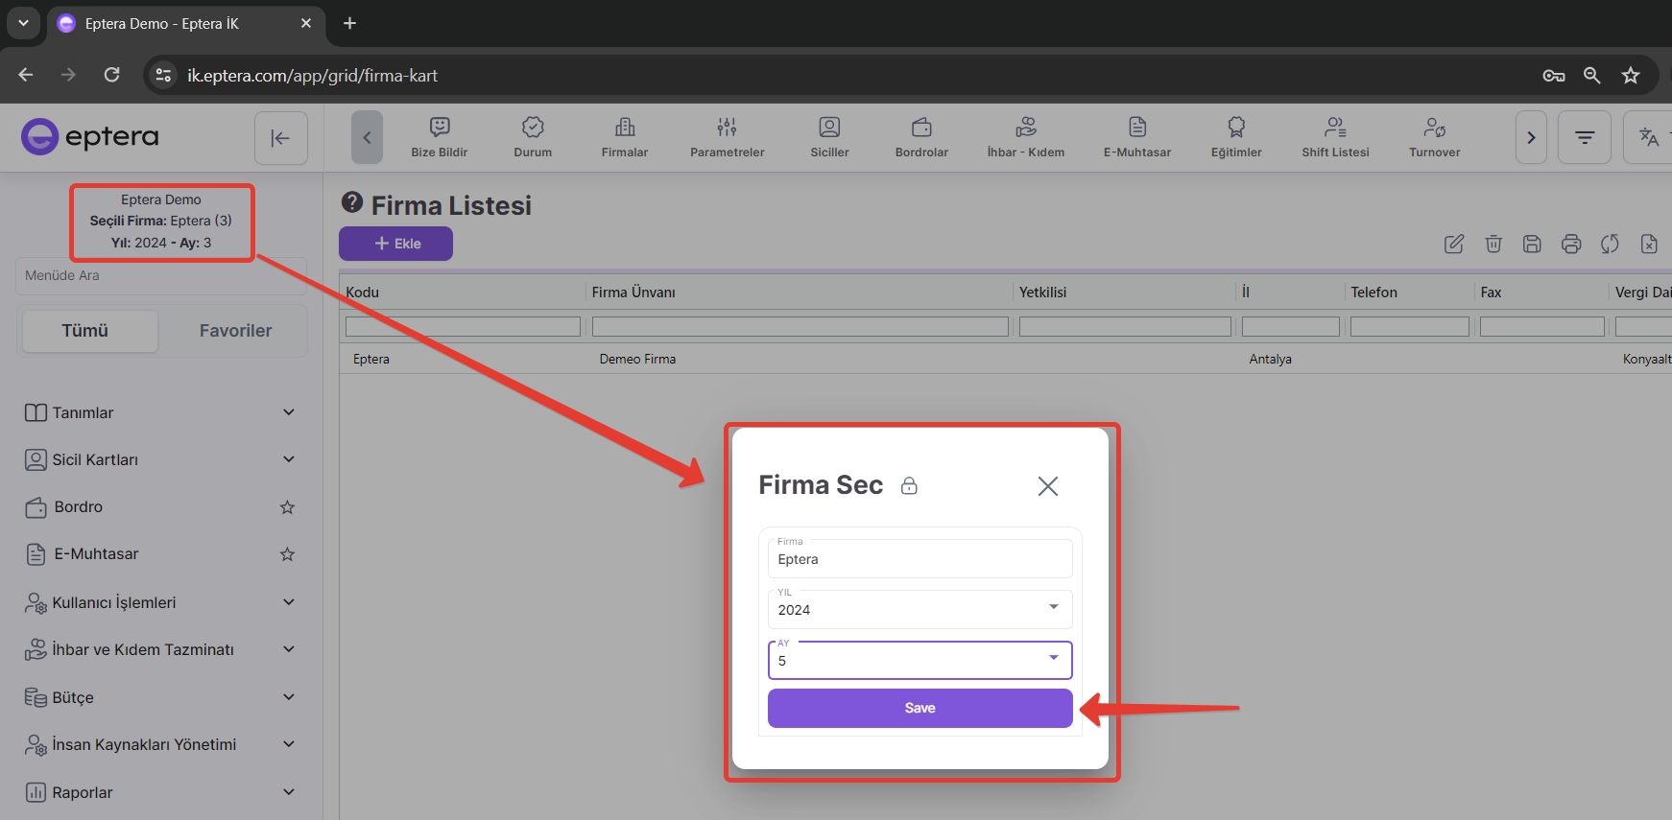The width and height of the screenshot is (1672, 820).
Task: Click the Ekle add button
Action: click(x=395, y=244)
